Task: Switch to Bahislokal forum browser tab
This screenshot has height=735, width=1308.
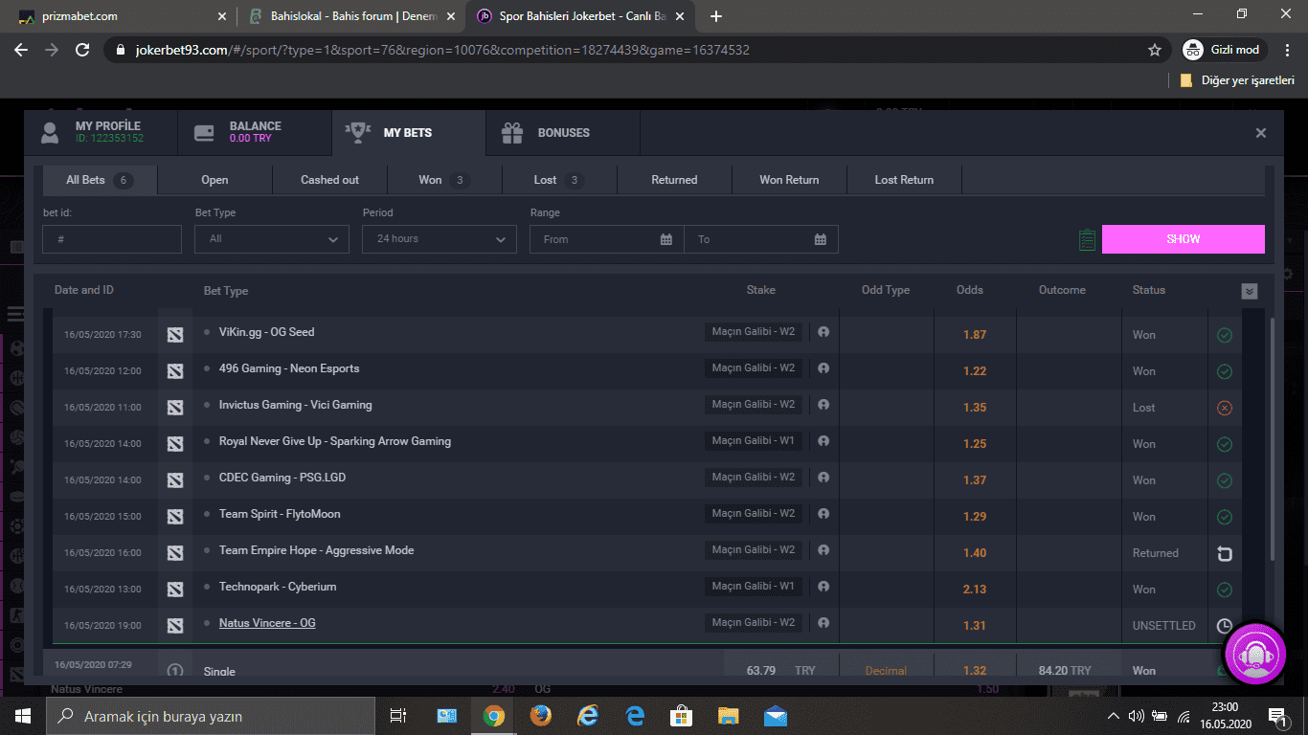Action: pos(351,16)
